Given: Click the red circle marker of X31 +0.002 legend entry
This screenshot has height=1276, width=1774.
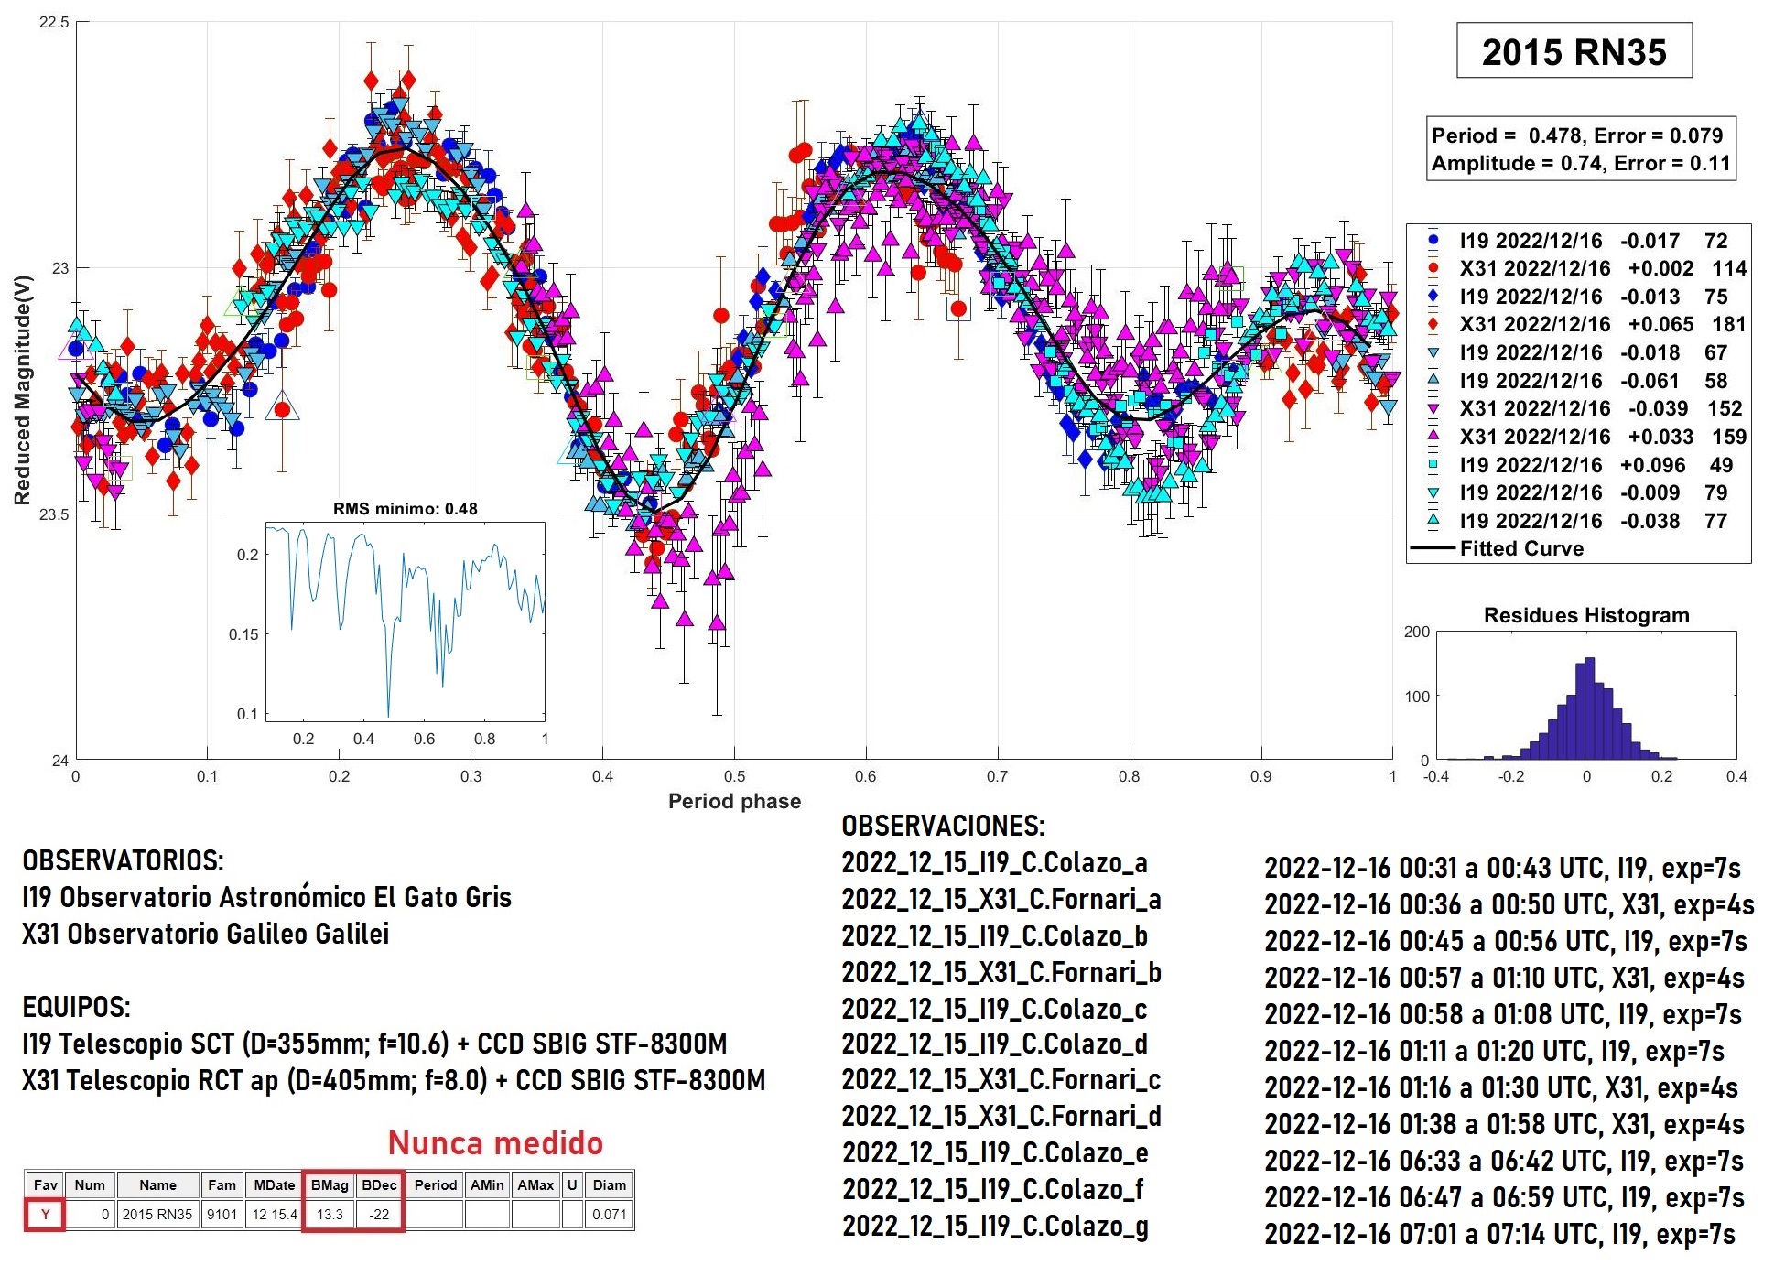Looking at the screenshot, I should pos(1433,268).
